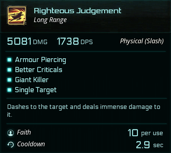Viewport: 171px width, 153px height.
Task: Select the Righteous Judgement title text
Action: pos(78,11)
